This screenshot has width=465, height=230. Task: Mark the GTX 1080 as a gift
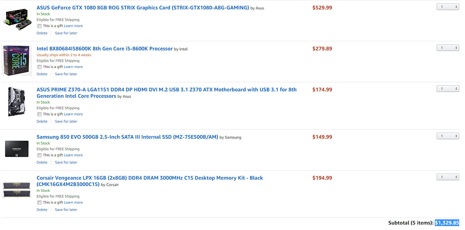point(39,26)
